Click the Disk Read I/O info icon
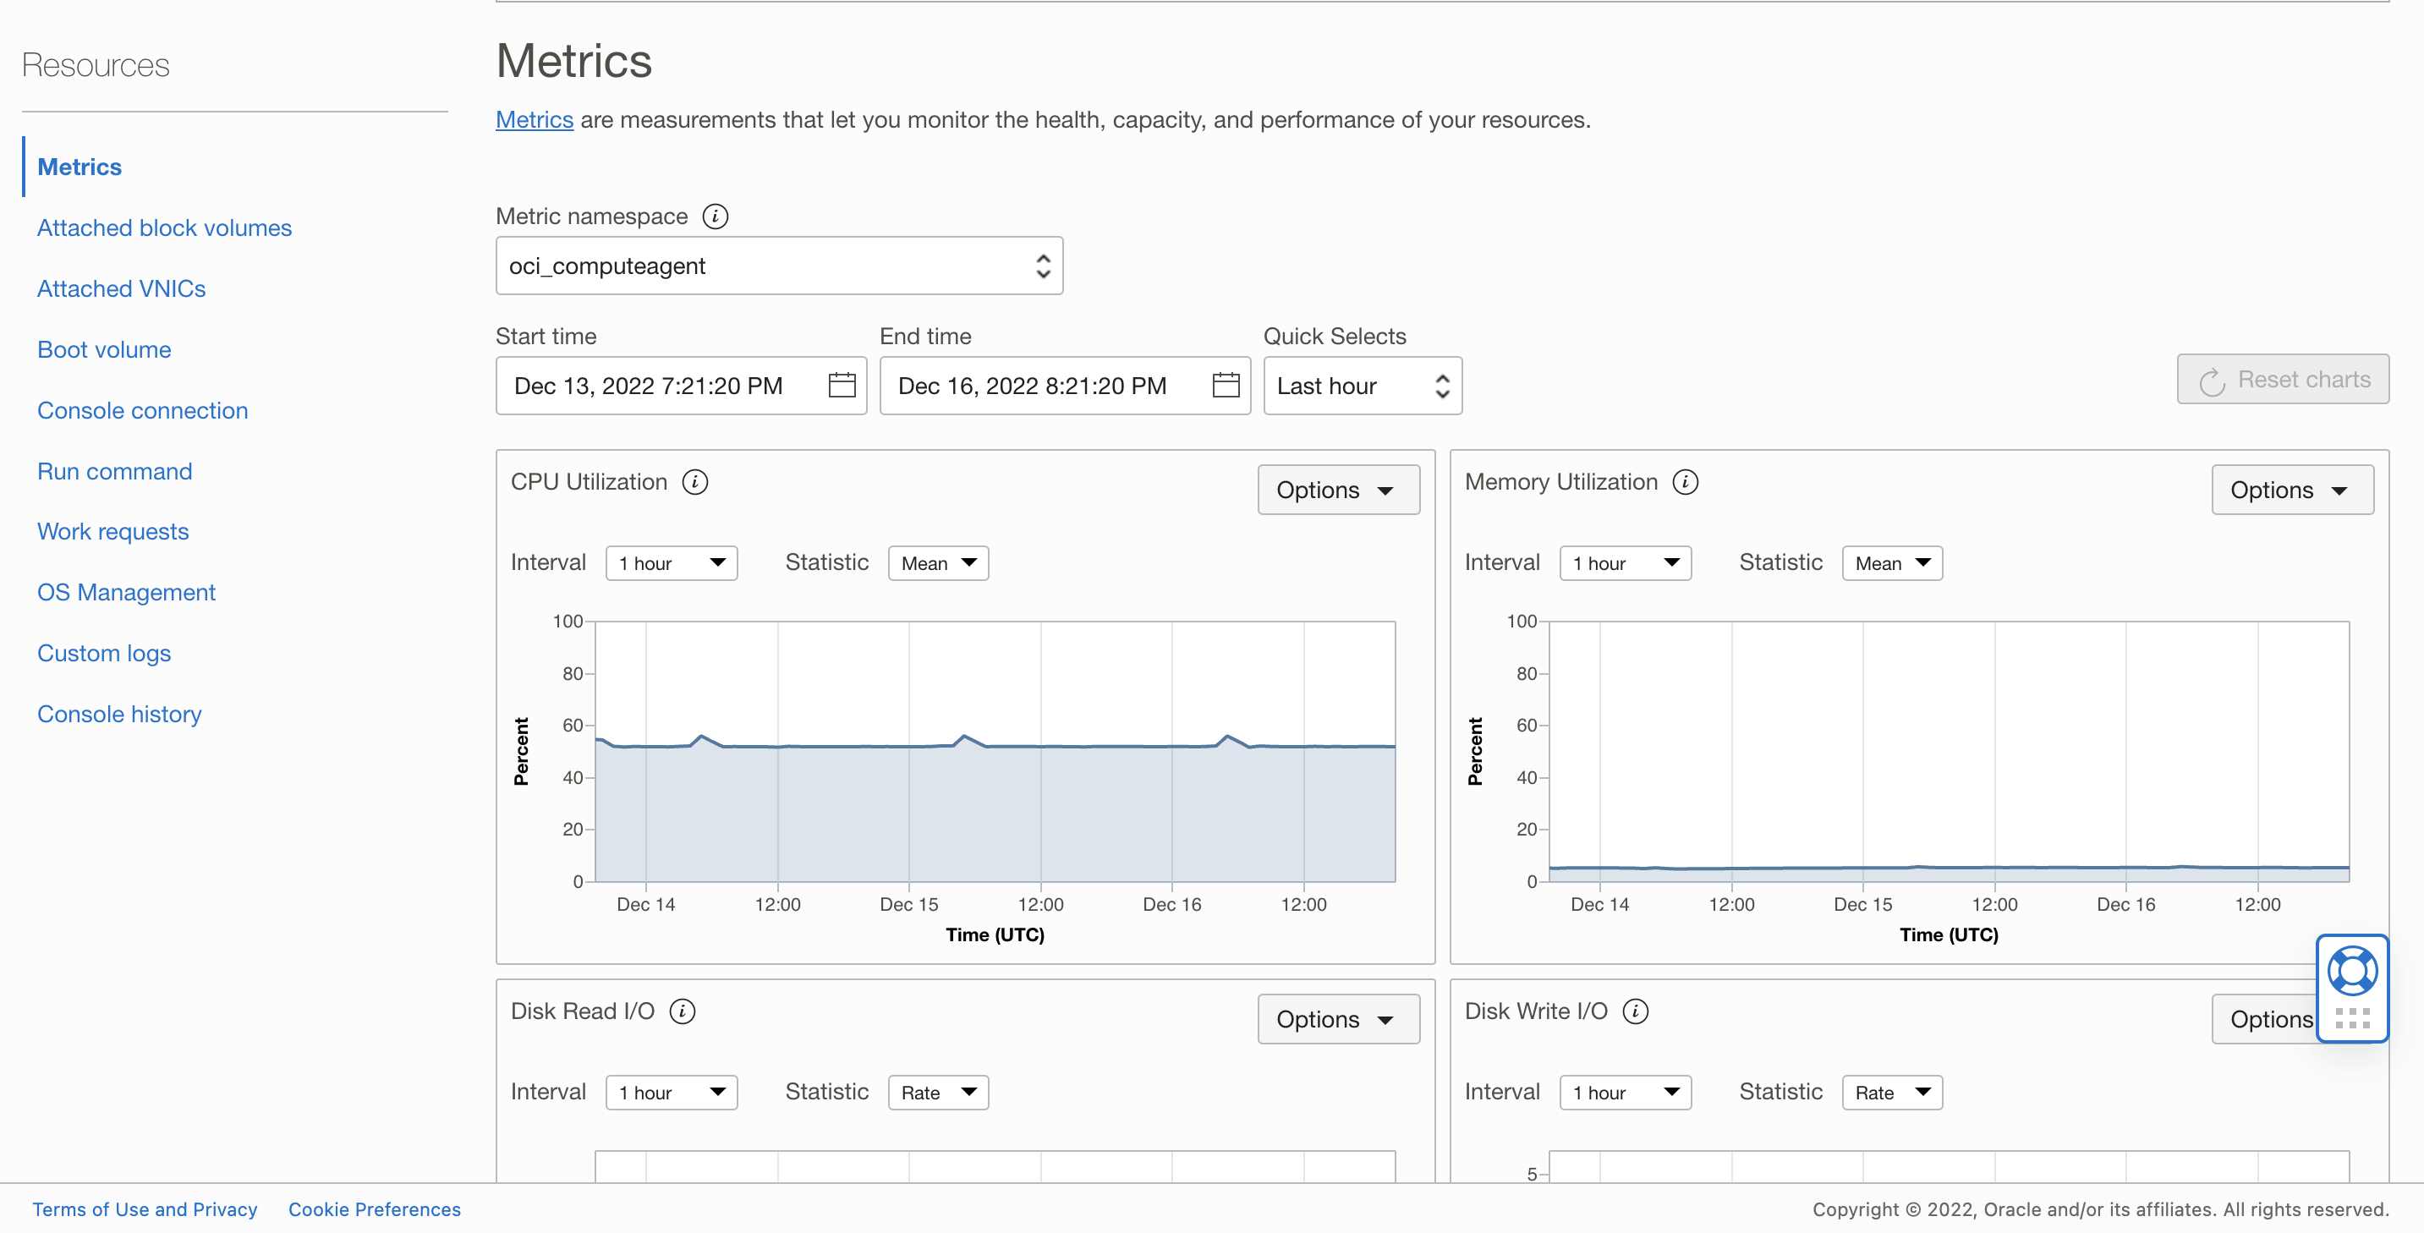The width and height of the screenshot is (2424, 1233). point(683,1011)
